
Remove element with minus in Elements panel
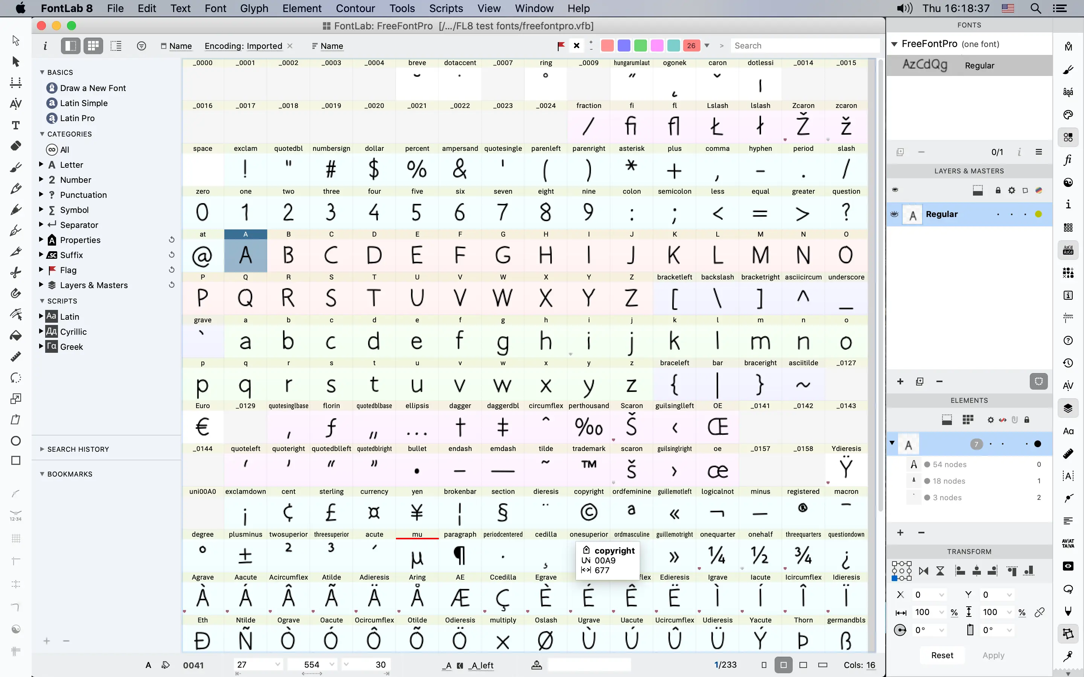(921, 532)
